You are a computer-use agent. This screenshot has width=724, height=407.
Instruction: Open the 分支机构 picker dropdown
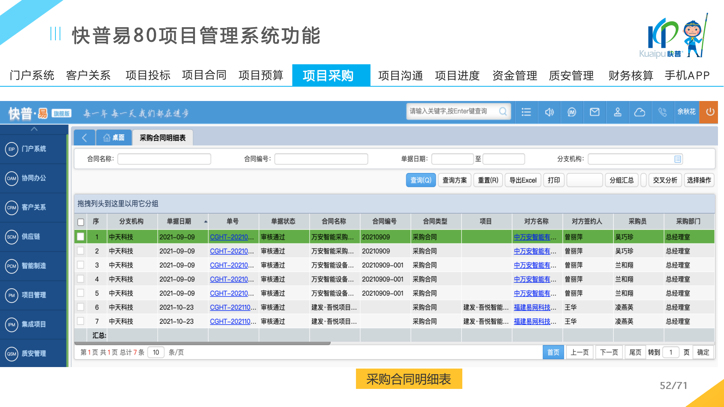pyautogui.click(x=678, y=159)
